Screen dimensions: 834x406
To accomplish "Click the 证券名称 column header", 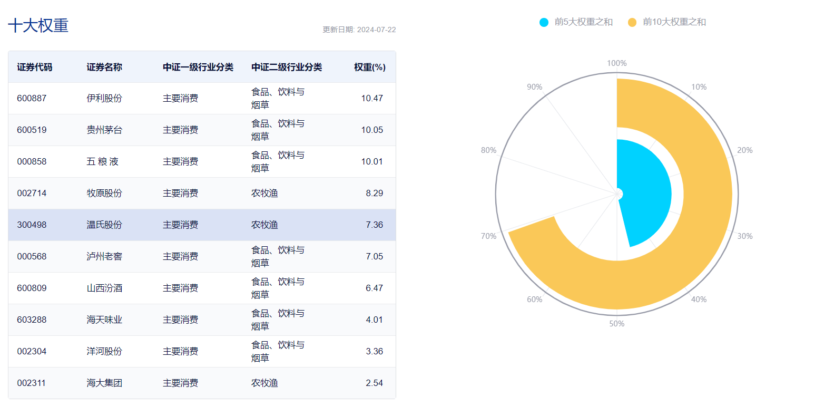I will point(104,67).
